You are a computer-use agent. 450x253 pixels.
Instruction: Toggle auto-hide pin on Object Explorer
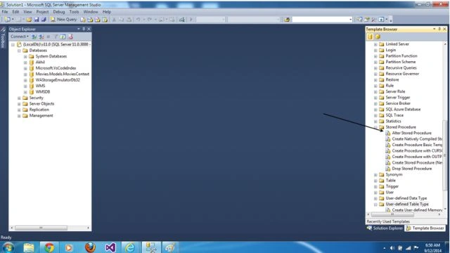click(x=84, y=29)
